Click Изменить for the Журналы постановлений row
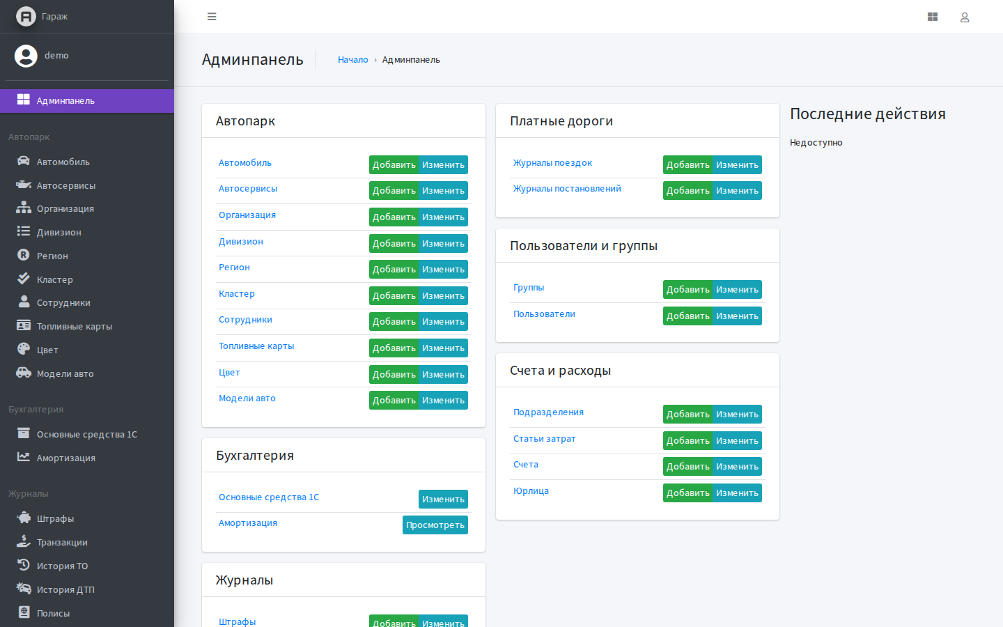Viewport: 1003px width, 627px height. click(x=737, y=191)
